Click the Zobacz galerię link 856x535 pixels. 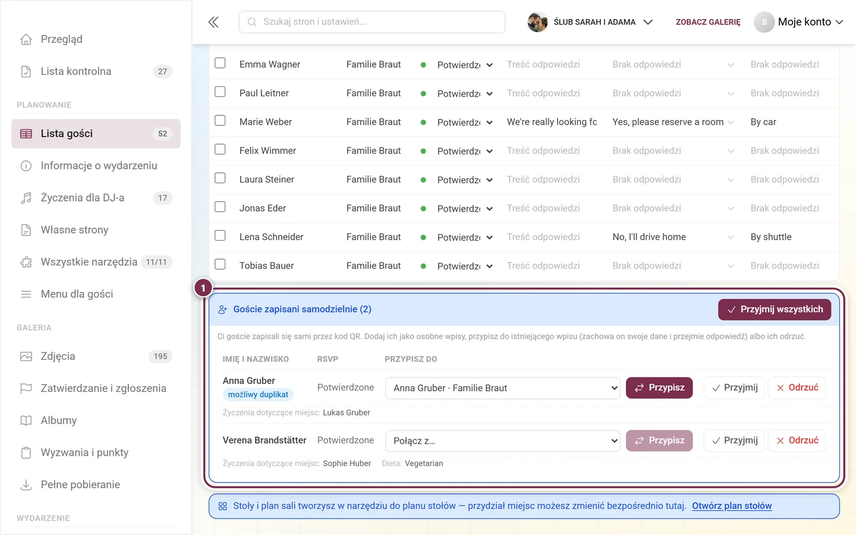coord(708,22)
